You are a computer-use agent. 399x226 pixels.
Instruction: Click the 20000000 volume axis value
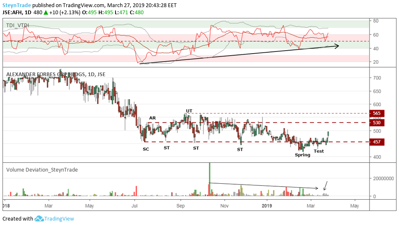click(x=384, y=178)
